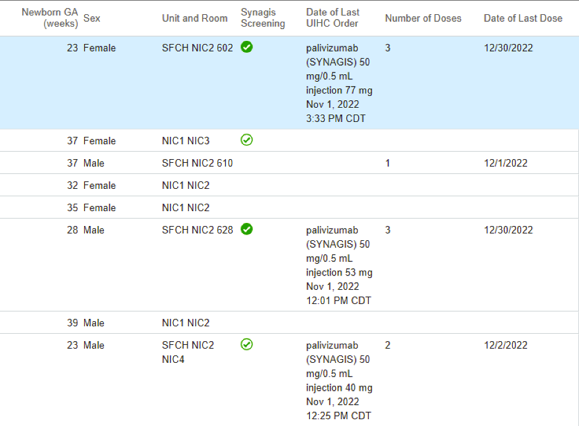This screenshot has width=579, height=426.
Task: Click the Date of Last Dose header
Action: tap(523, 18)
